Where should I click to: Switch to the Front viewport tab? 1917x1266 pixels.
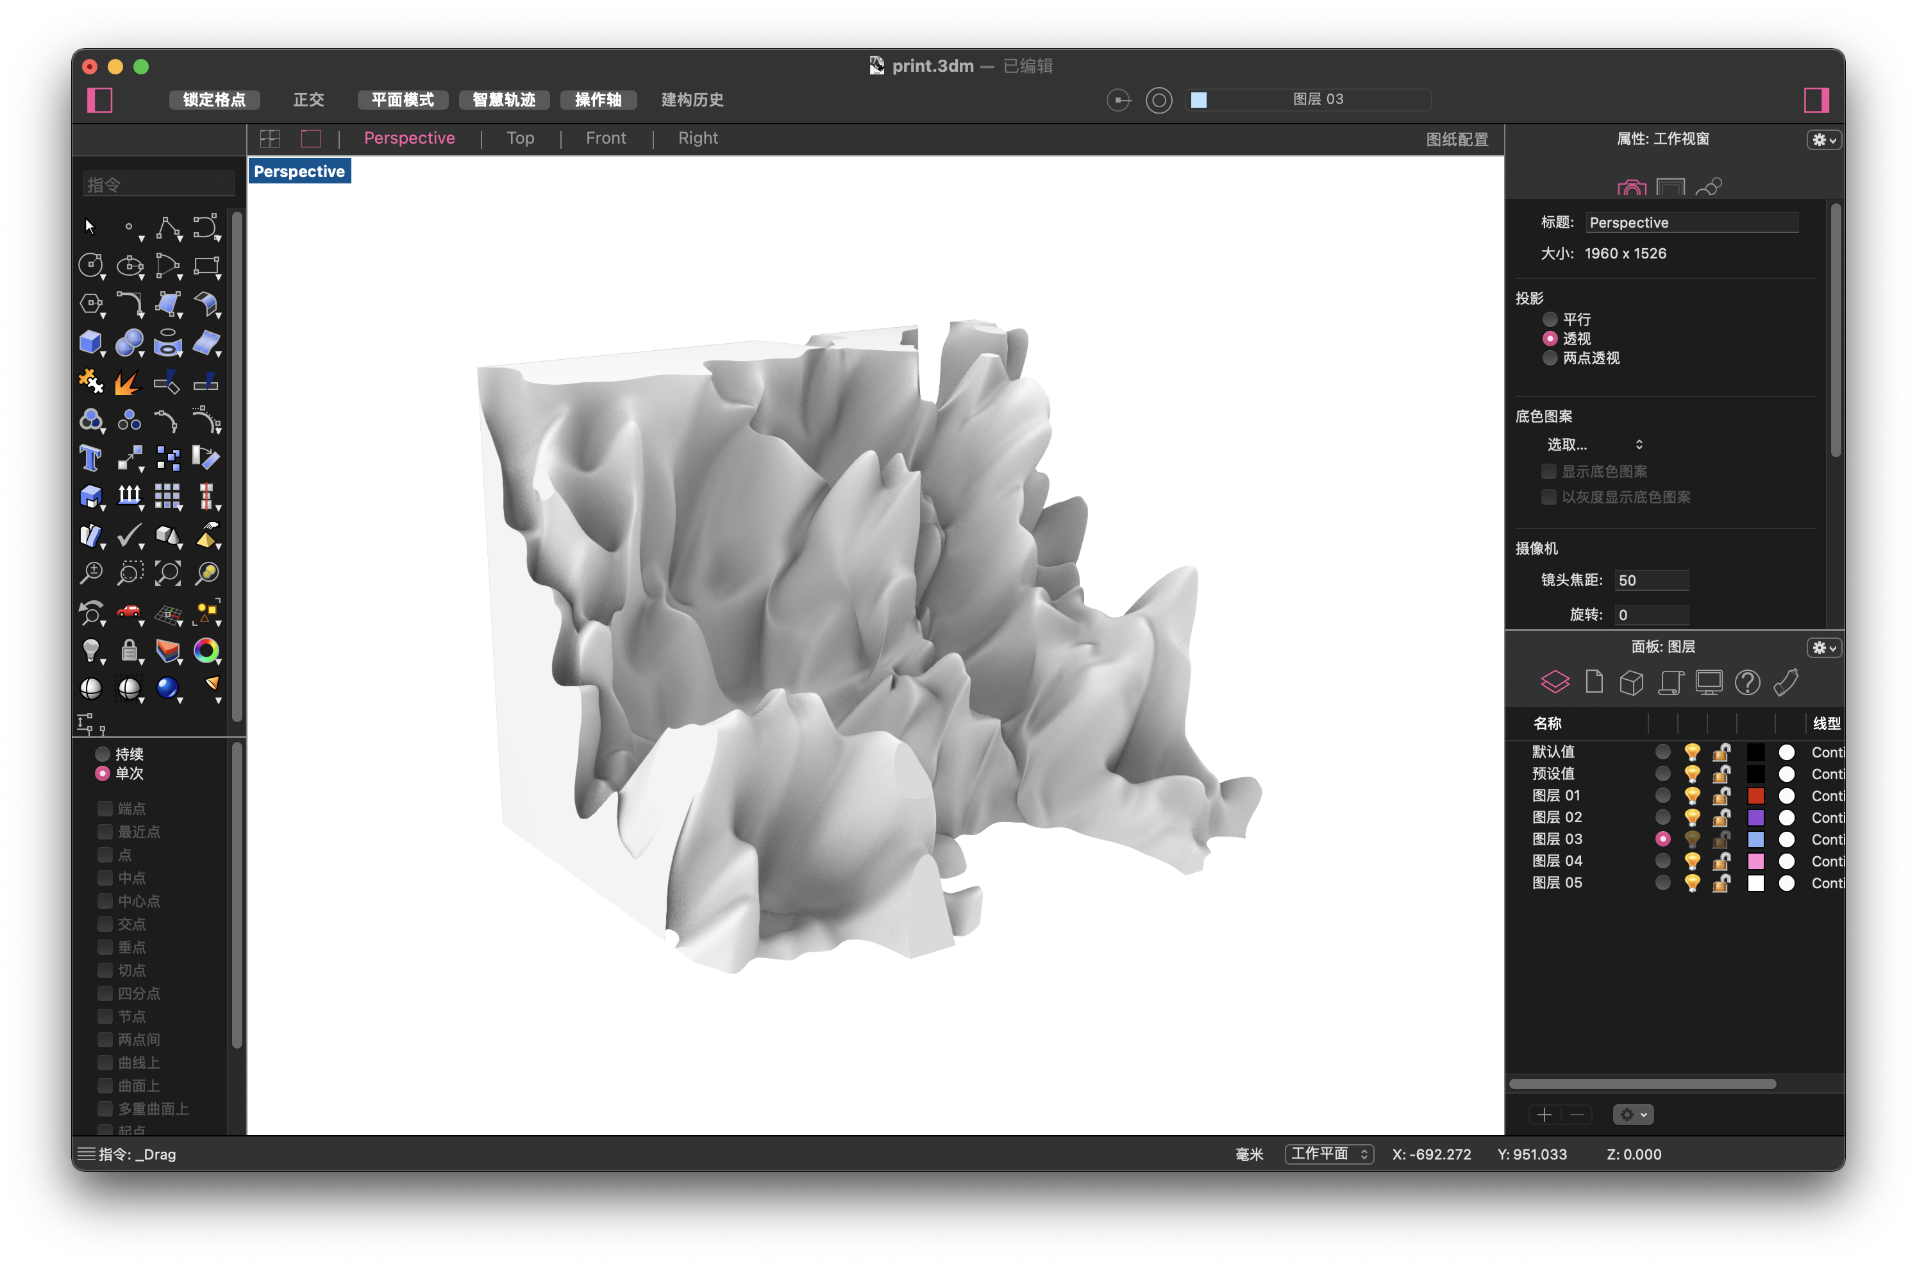coord(605,138)
